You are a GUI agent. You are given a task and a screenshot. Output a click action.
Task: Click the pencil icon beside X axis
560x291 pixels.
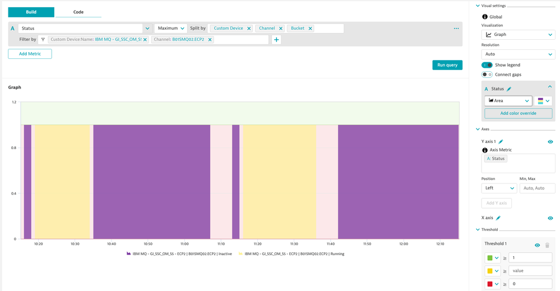pos(498,218)
